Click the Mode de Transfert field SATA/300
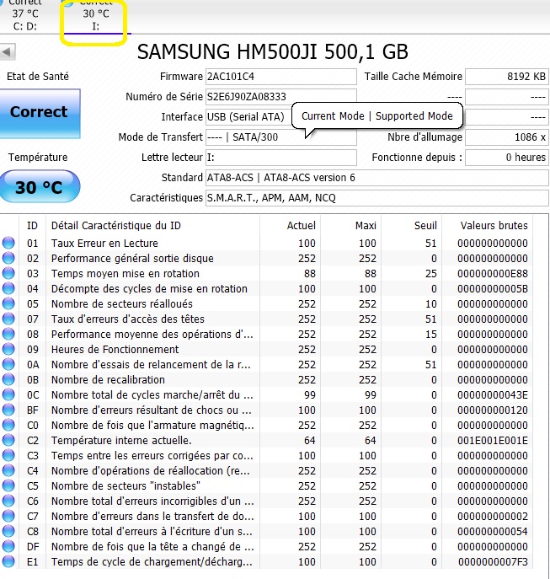The image size is (550, 579). click(x=281, y=137)
